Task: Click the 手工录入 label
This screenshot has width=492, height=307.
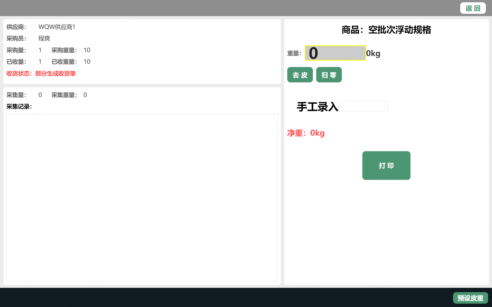Action: [317, 107]
